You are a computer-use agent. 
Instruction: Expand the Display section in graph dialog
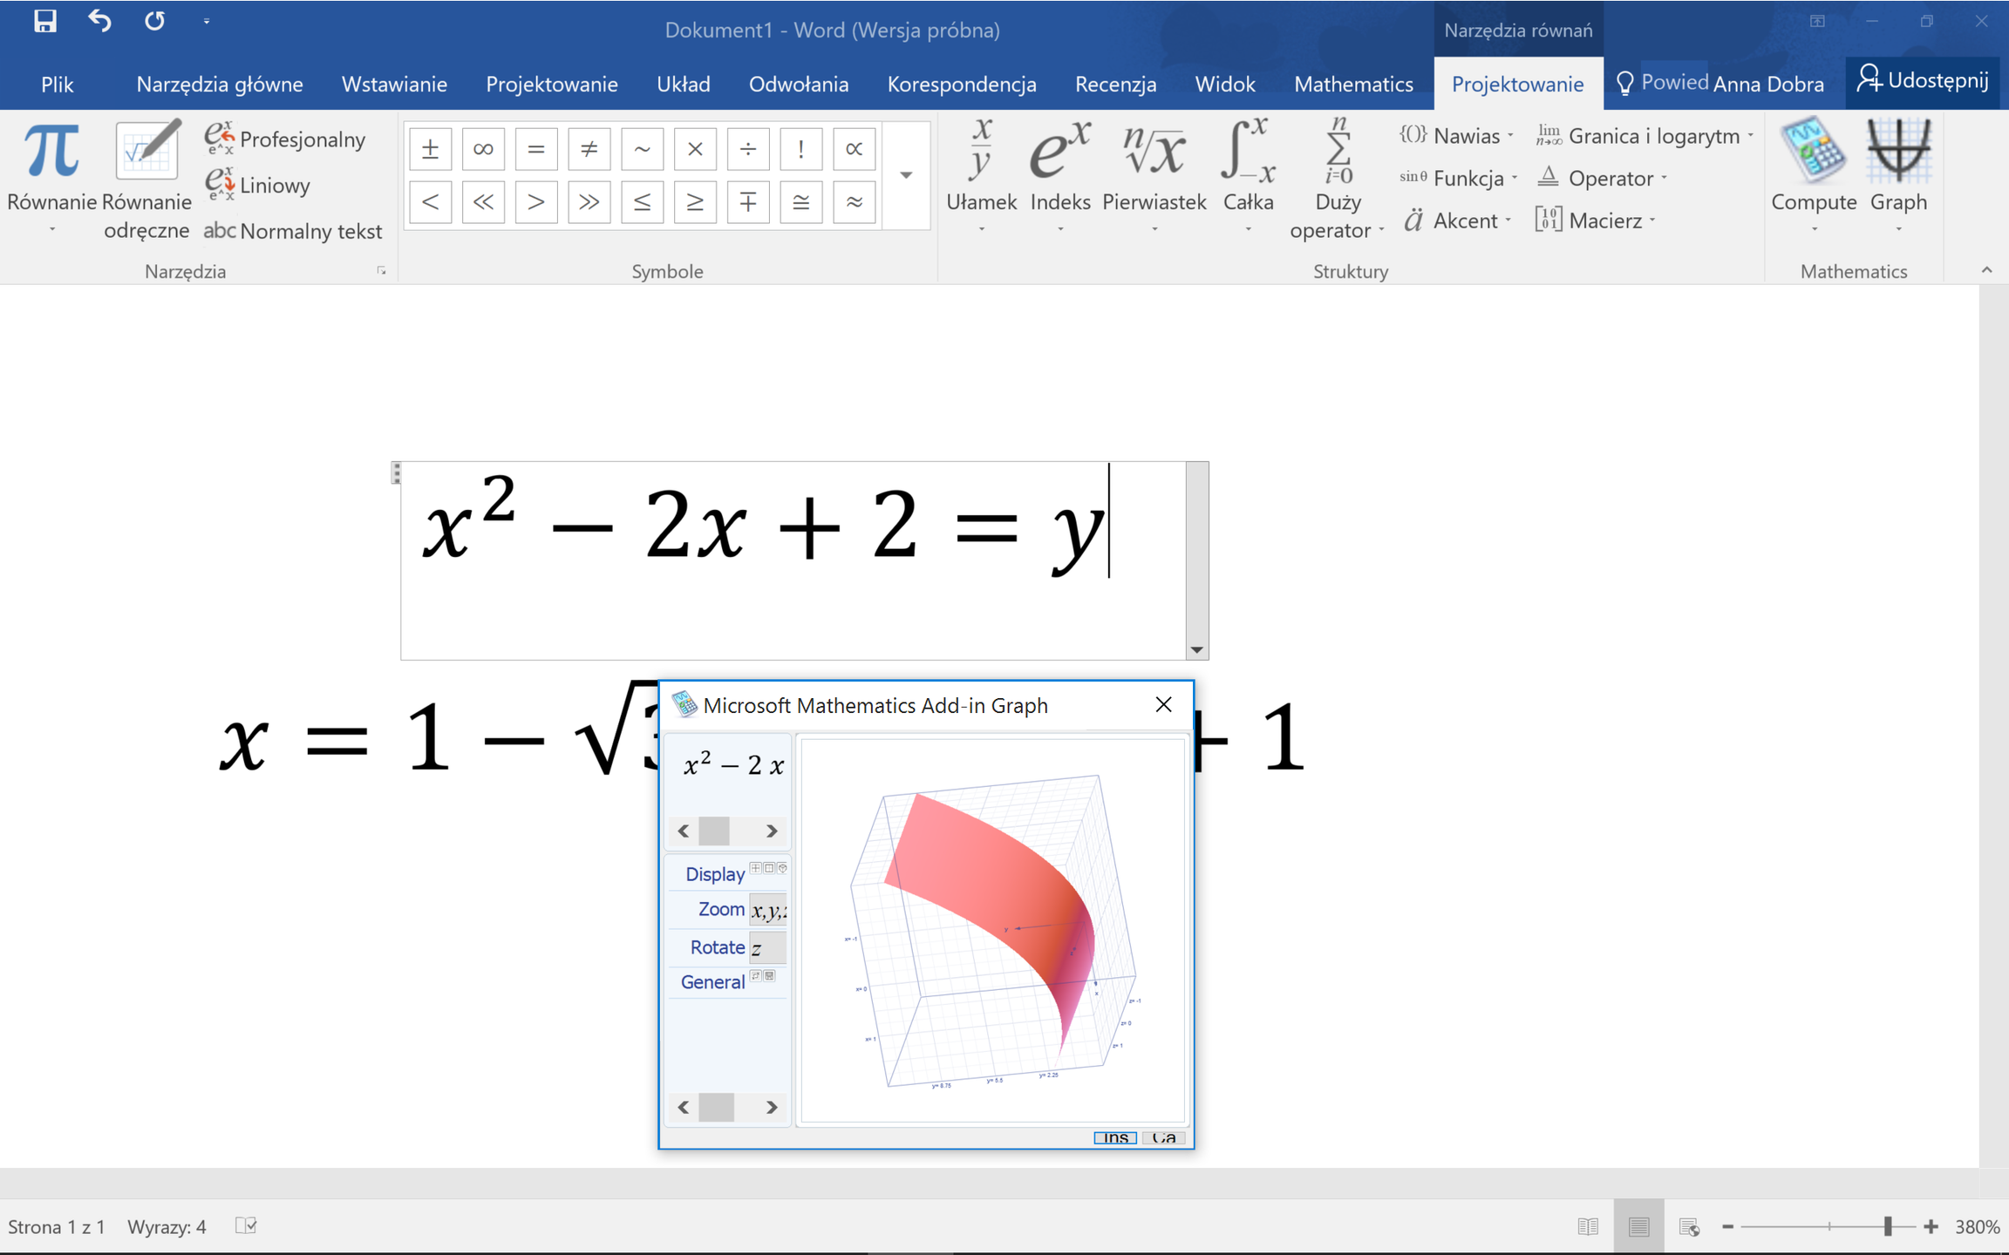click(715, 873)
